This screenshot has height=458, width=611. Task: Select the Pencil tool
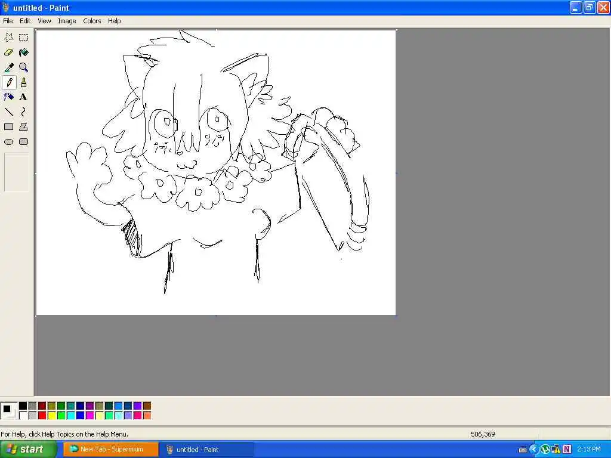pyautogui.click(x=8, y=82)
